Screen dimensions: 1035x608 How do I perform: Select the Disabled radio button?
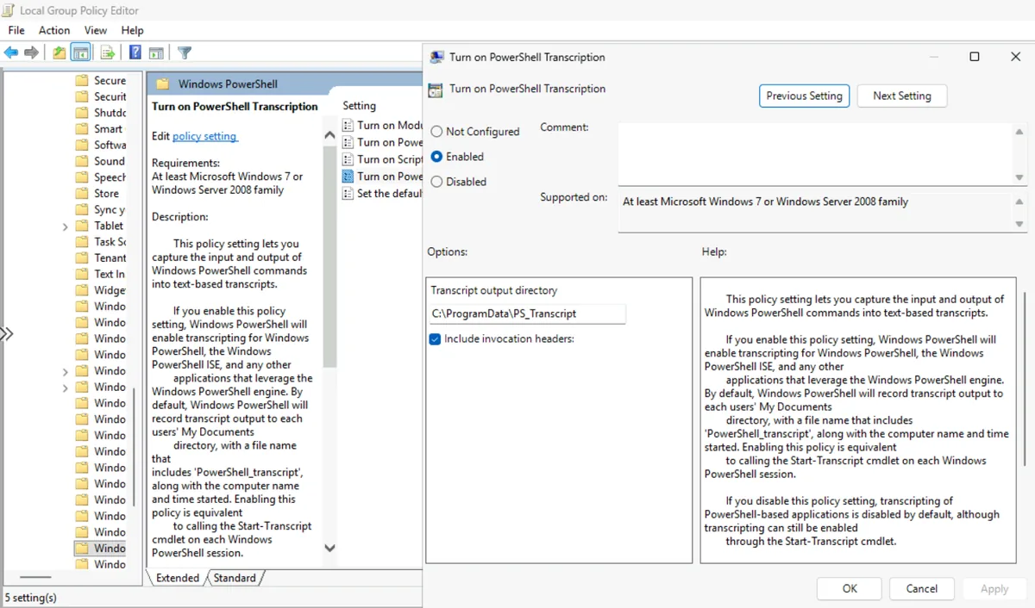click(x=436, y=182)
